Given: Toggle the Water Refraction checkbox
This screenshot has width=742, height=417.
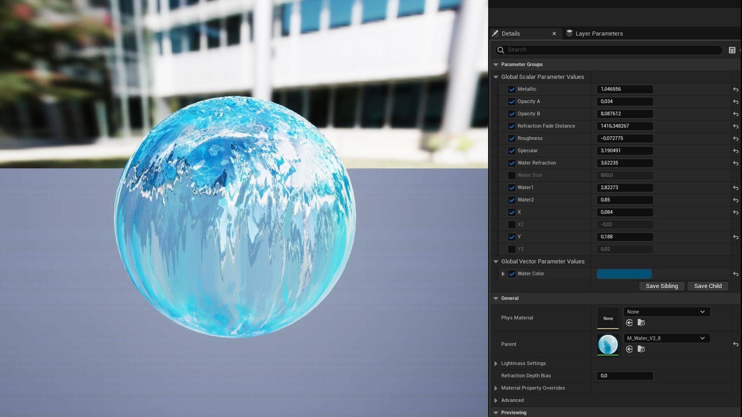Looking at the screenshot, I should coord(512,163).
